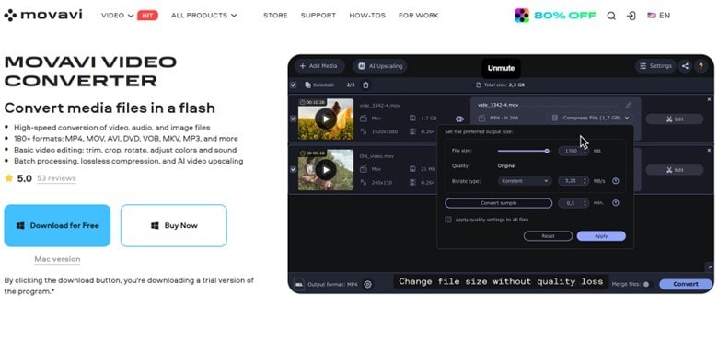Click the eye preview icon on first file

coord(459,119)
